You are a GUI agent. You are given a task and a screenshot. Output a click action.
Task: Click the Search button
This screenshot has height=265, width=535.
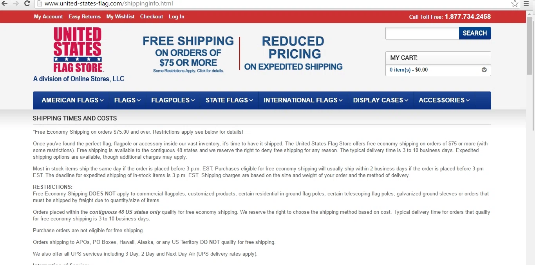coord(475,33)
